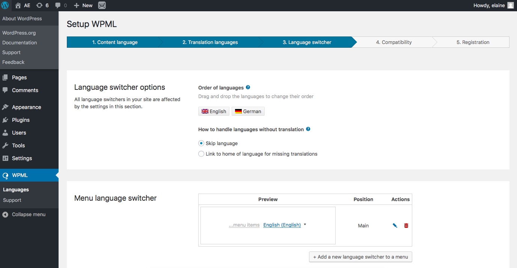Delete the Main menu language switcher trash icon
The image size is (517, 268).
point(406,226)
